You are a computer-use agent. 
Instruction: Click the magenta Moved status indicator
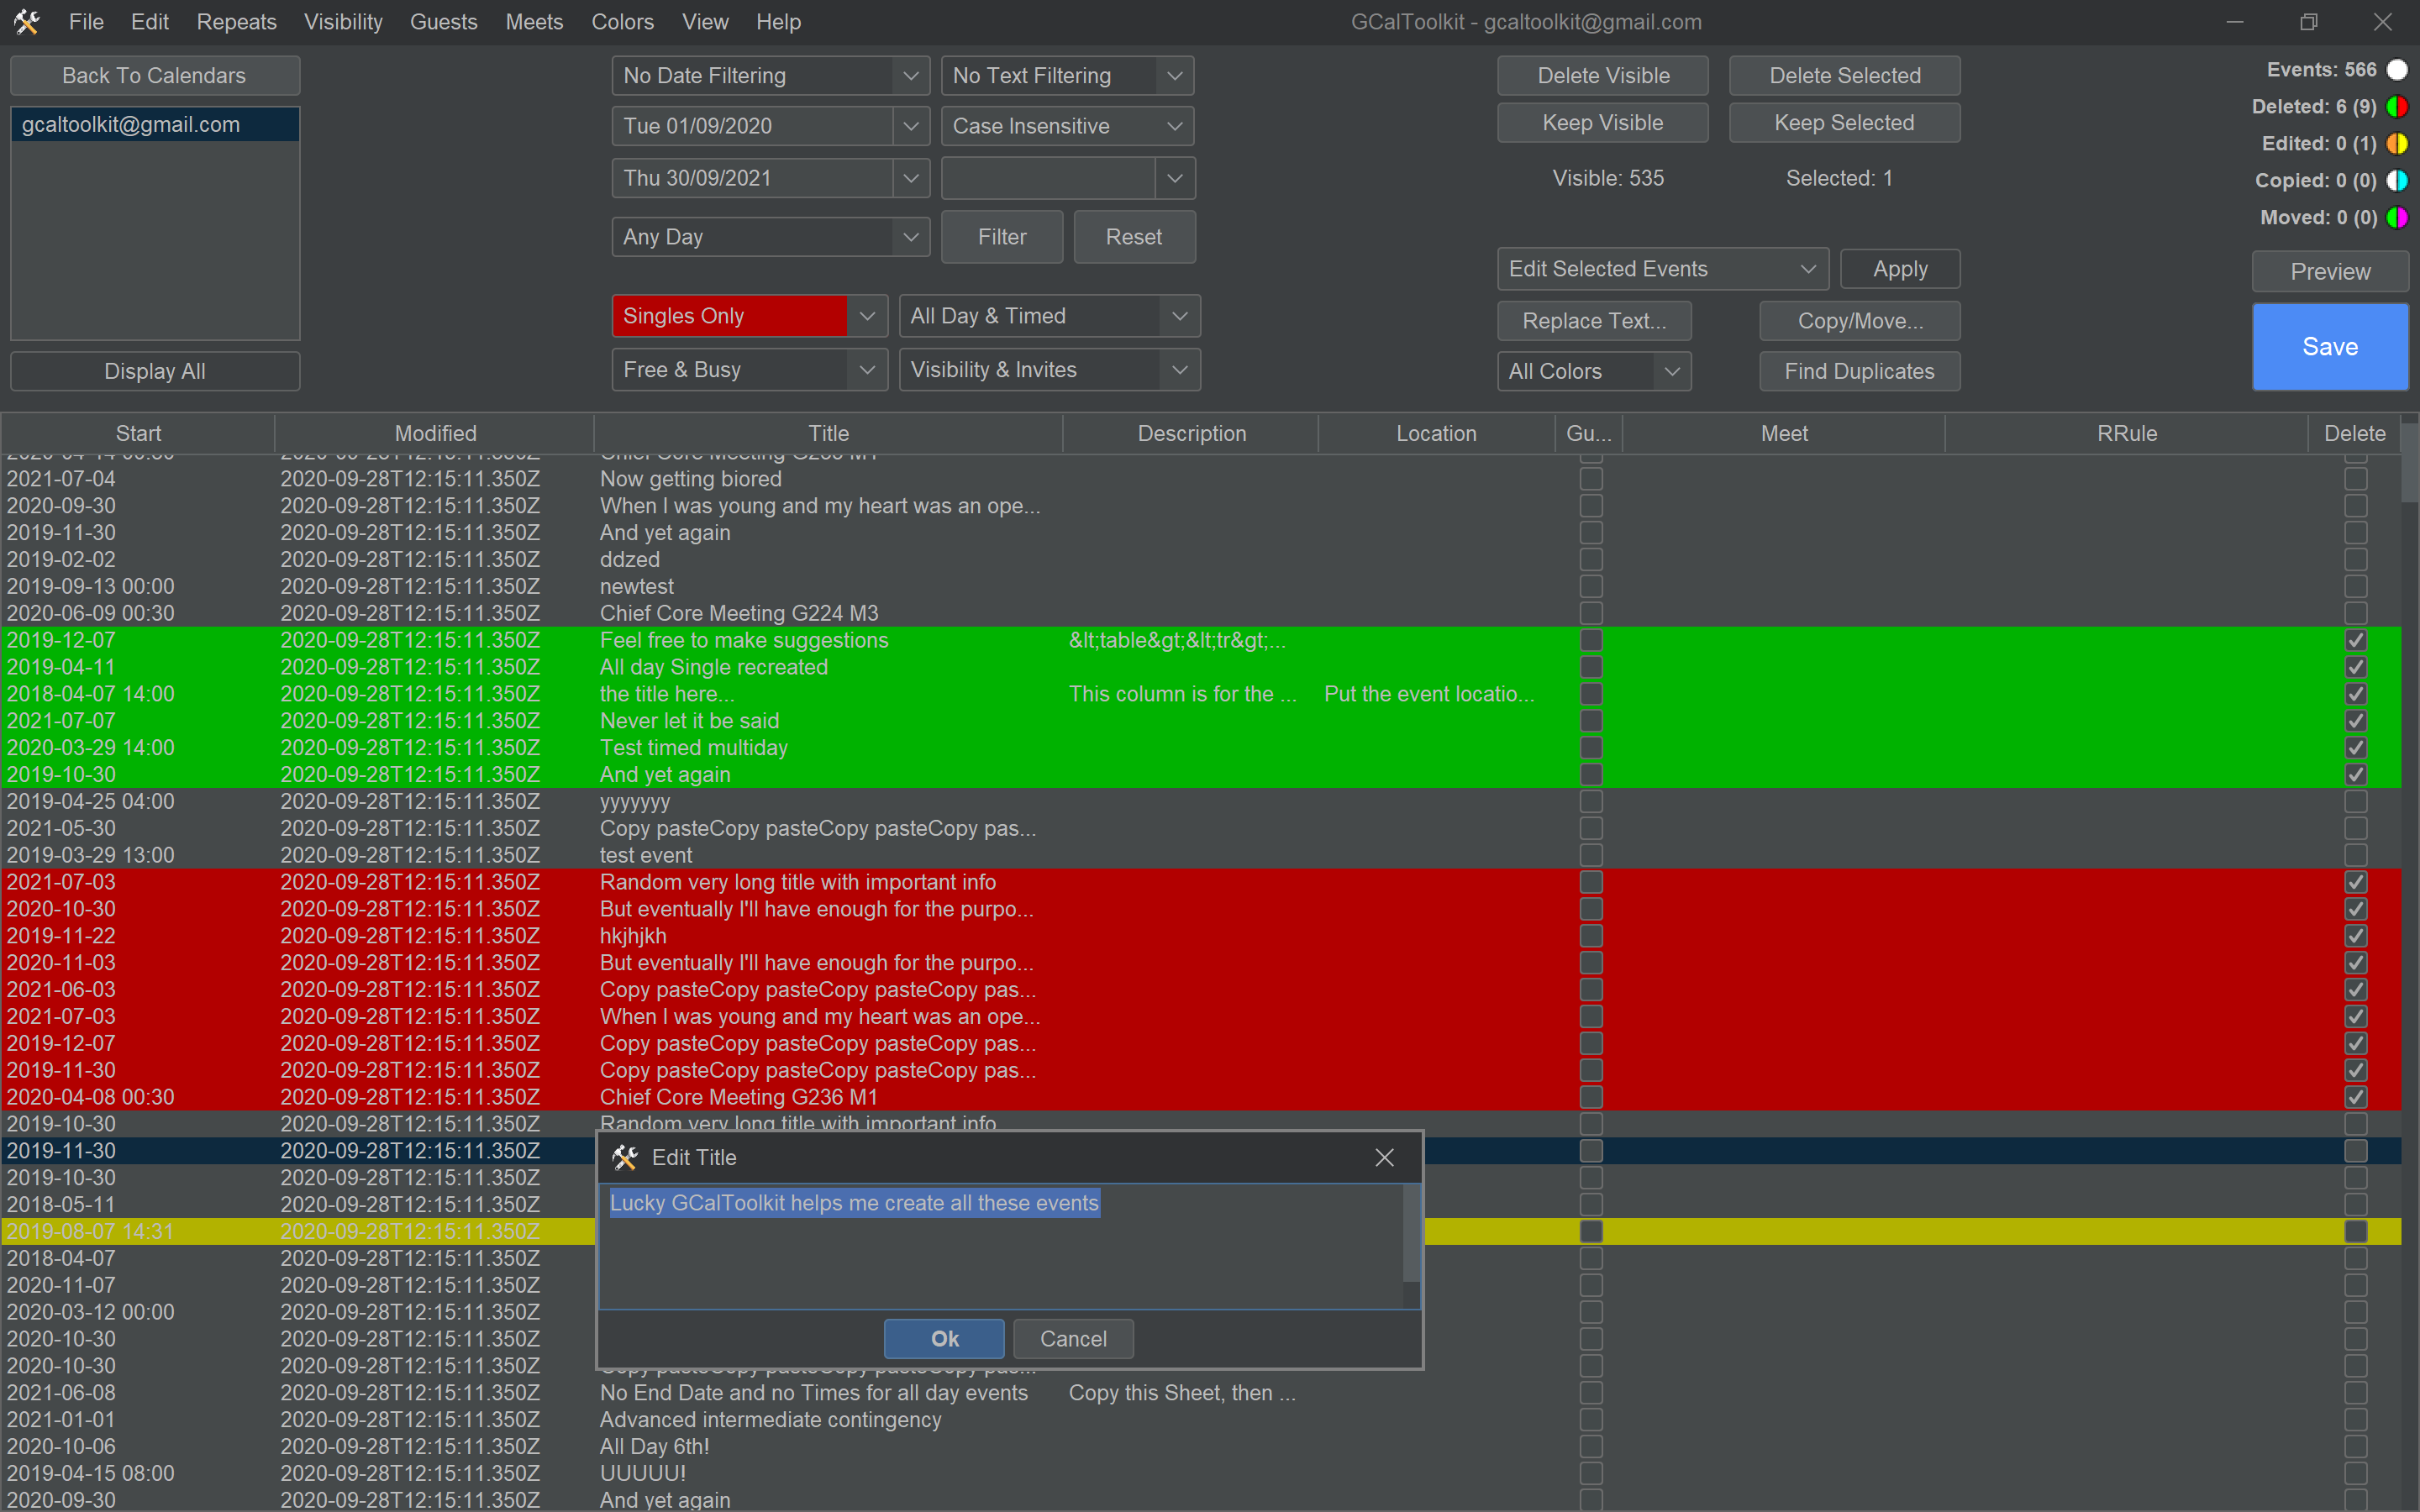click(2399, 217)
